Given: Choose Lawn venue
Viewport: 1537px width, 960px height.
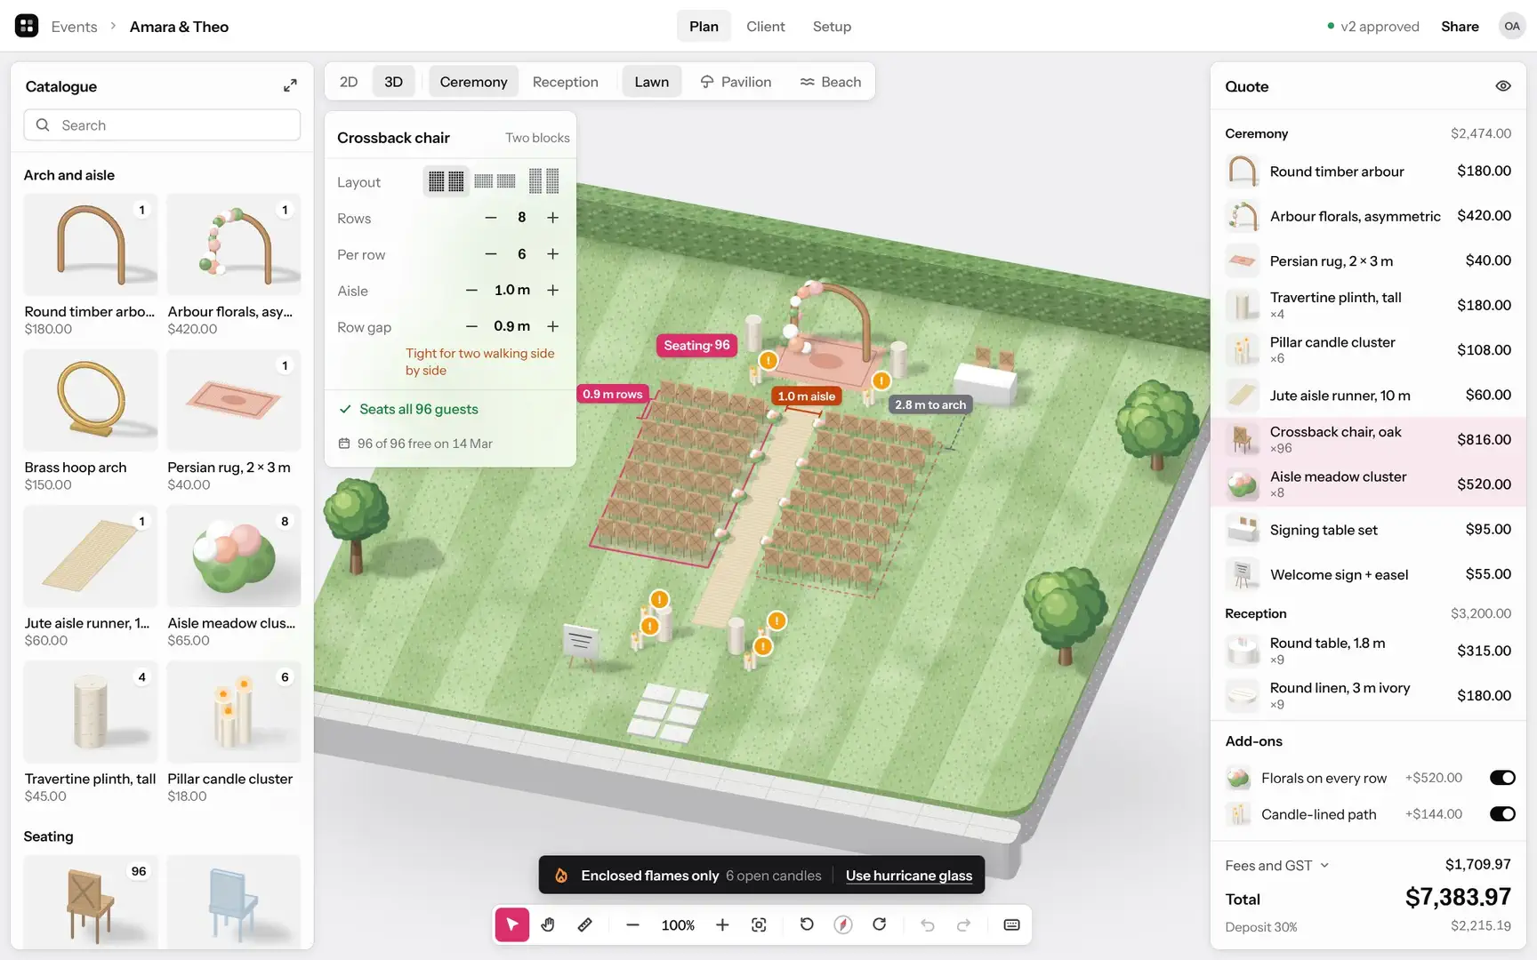Looking at the screenshot, I should click(652, 82).
